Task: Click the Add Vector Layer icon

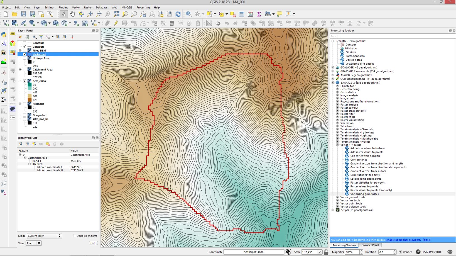Action: (x=6, y=23)
